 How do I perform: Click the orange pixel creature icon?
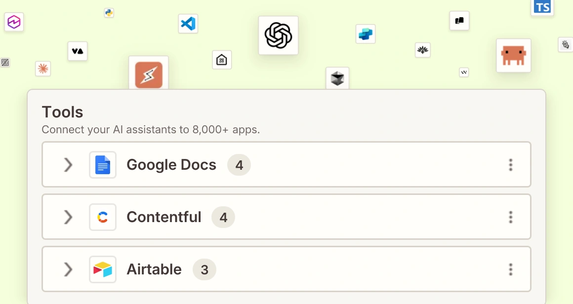[x=513, y=55]
